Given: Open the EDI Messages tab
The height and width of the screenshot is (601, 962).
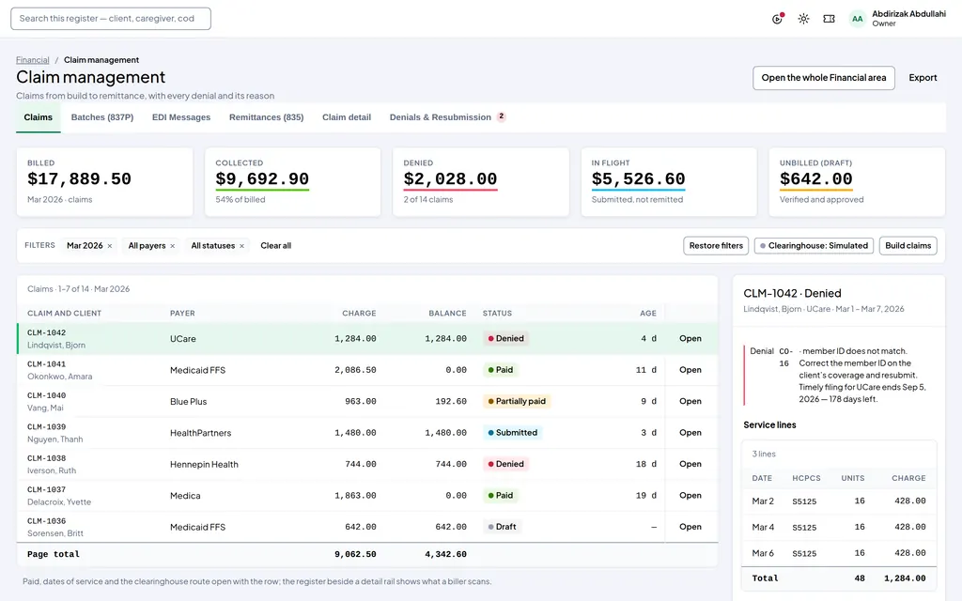Looking at the screenshot, I should click(181, 117).
